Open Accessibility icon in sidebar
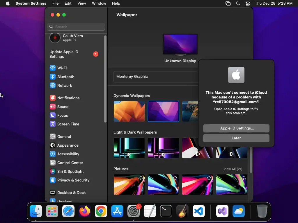 53,154
